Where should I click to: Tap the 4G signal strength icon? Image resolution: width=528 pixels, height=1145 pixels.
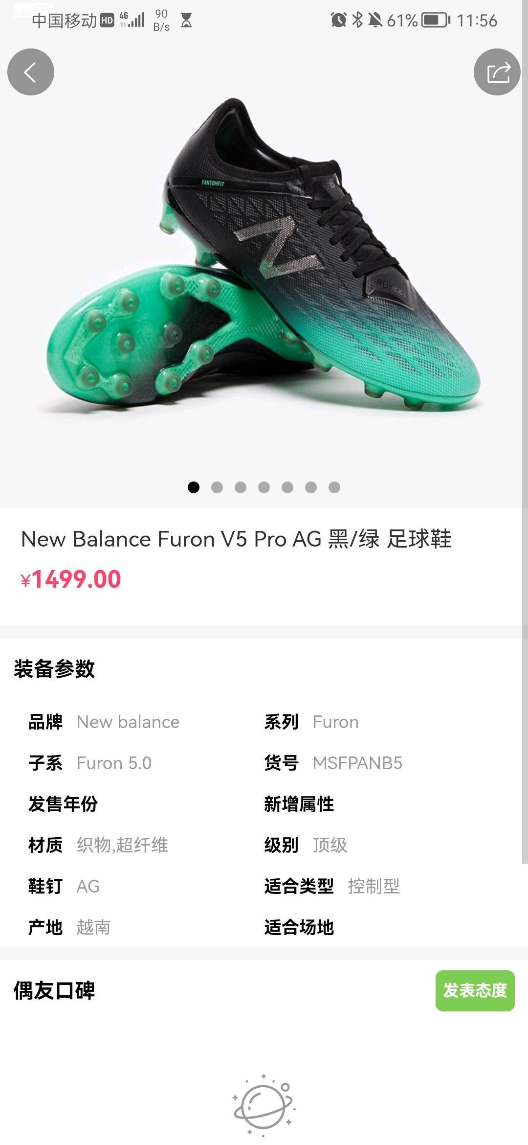coord(132,20)
